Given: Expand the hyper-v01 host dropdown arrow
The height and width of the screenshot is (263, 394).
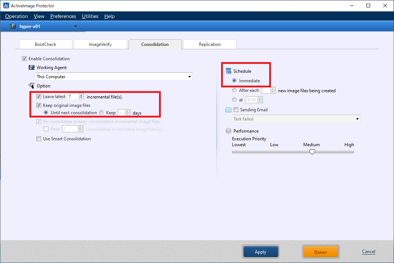Looking at the screenshot, I should point(75,26).
